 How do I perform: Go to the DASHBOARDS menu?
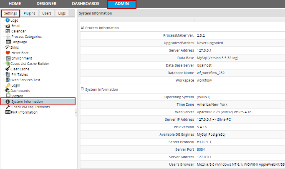click(x=86, y=4)
